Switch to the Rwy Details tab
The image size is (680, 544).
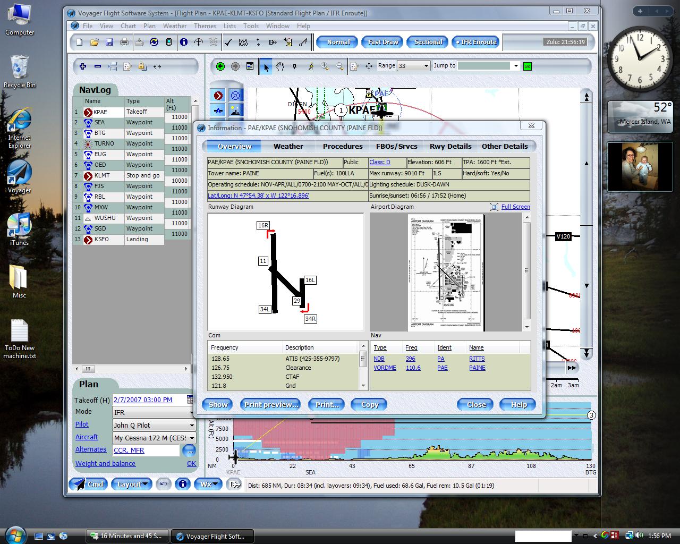click(450, 146)
